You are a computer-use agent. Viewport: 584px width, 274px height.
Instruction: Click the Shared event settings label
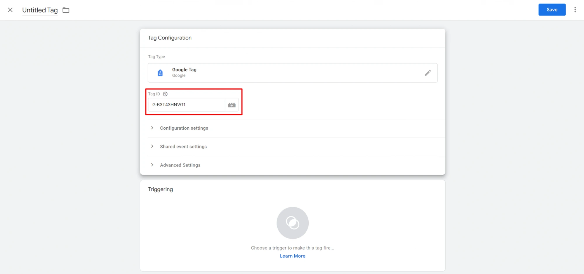pyautogui.click(x=183, y=147)
